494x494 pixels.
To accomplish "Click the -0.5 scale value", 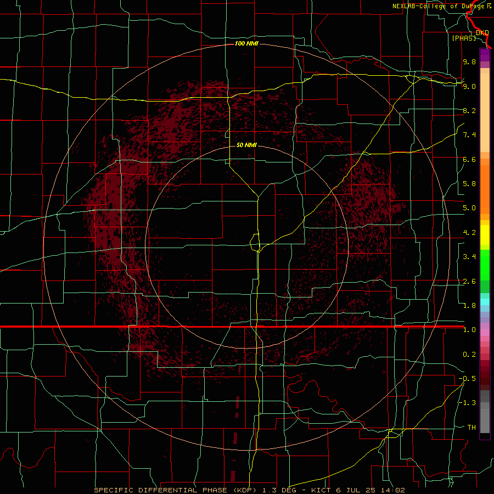I will (x=467, y=379).
